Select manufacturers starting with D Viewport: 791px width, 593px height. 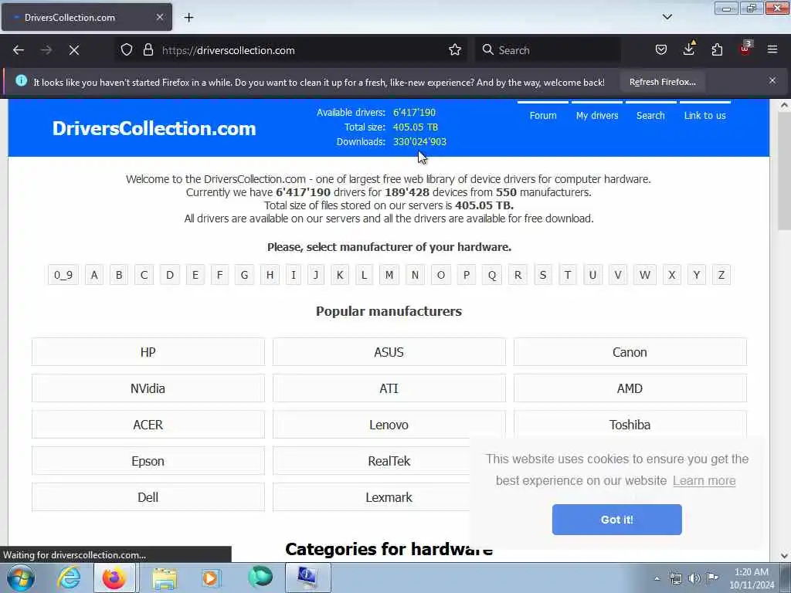point(170,275)
